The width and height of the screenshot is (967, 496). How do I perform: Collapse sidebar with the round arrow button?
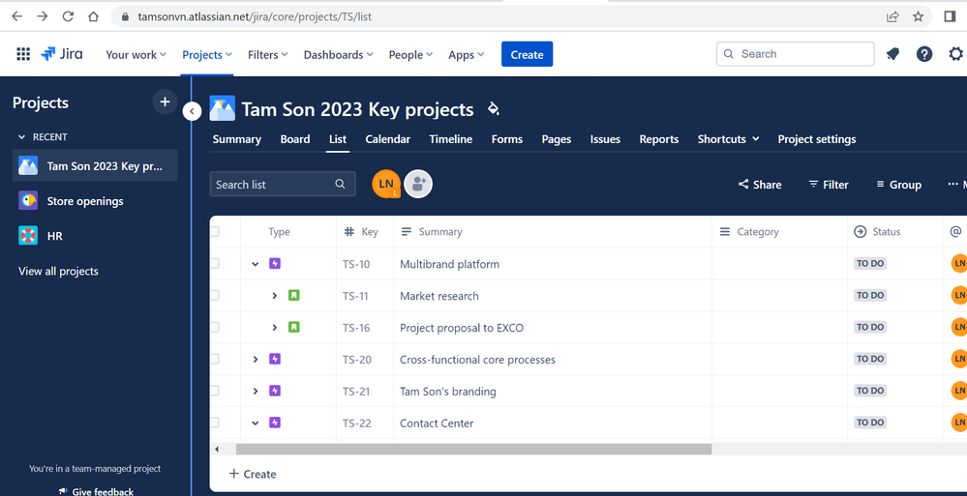tap(192, 111)
